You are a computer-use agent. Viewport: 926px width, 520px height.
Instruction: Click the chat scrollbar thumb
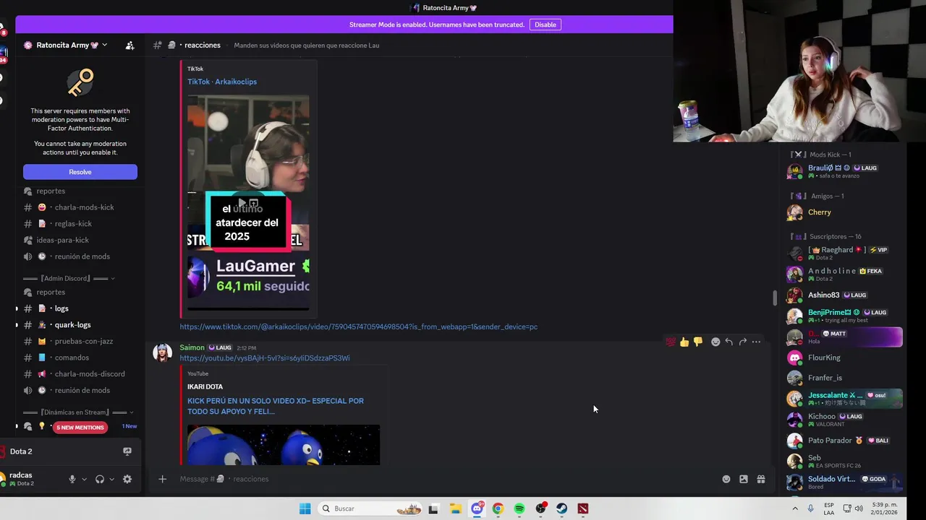[774, 298]
